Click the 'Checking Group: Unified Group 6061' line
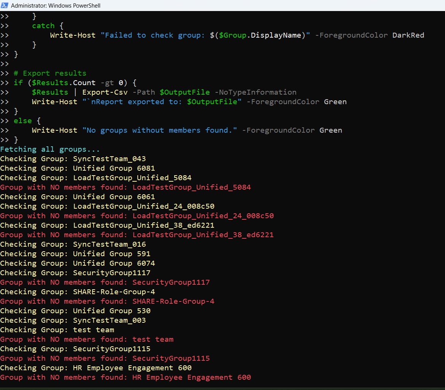445x390 pixels. pyautogui.click(x=78, y=197)
